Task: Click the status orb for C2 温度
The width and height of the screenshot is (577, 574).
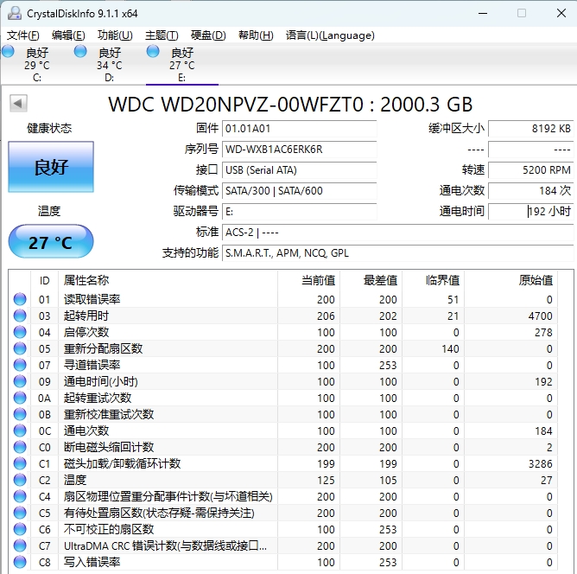Action: point(20,480)
